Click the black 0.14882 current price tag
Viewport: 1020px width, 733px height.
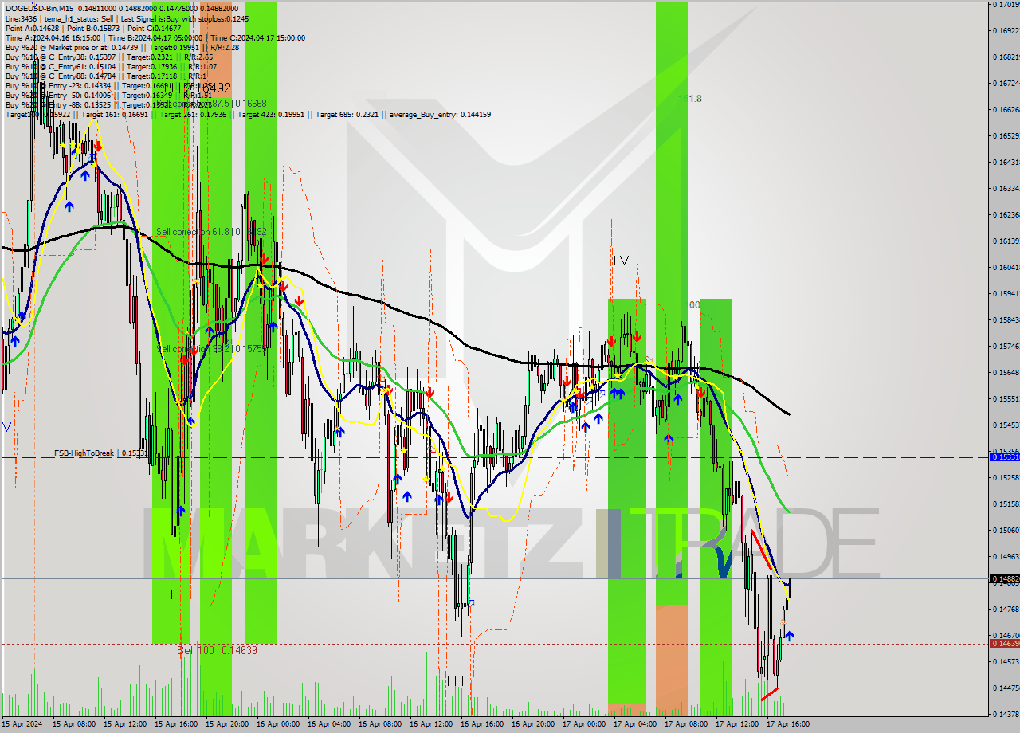click(1003, 579)
